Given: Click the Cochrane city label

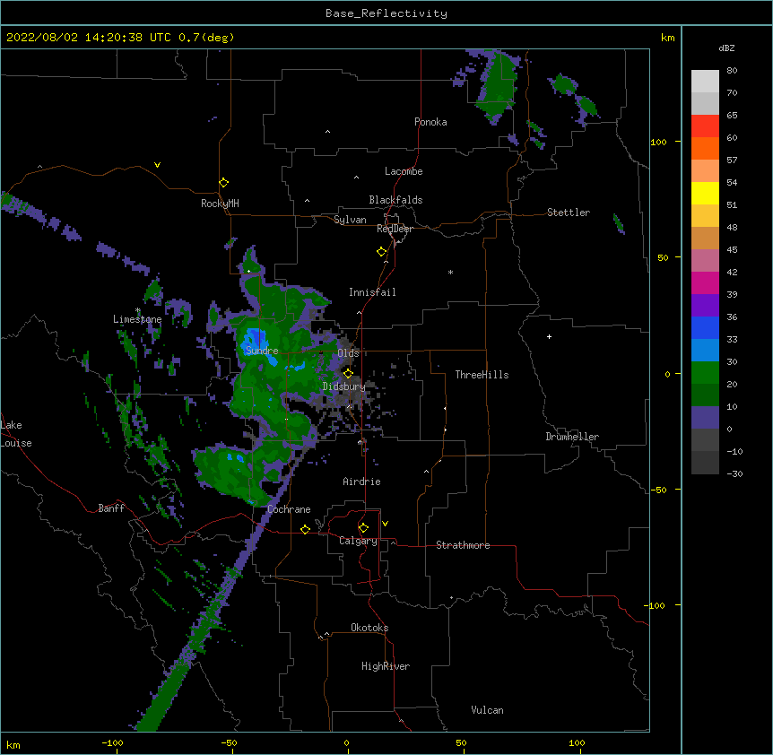Looking at the screenshot, I should 289,509.
